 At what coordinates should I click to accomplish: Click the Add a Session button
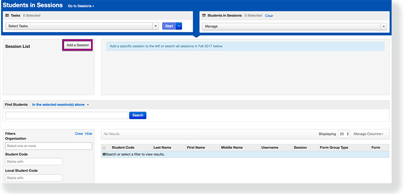click(78, 45)
